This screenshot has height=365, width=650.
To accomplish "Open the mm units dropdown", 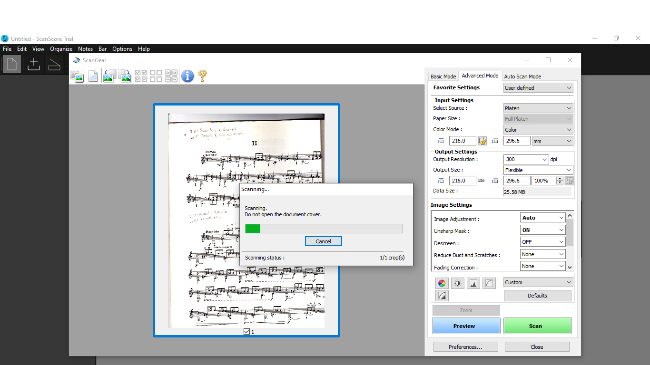I will tap(552, 141).
